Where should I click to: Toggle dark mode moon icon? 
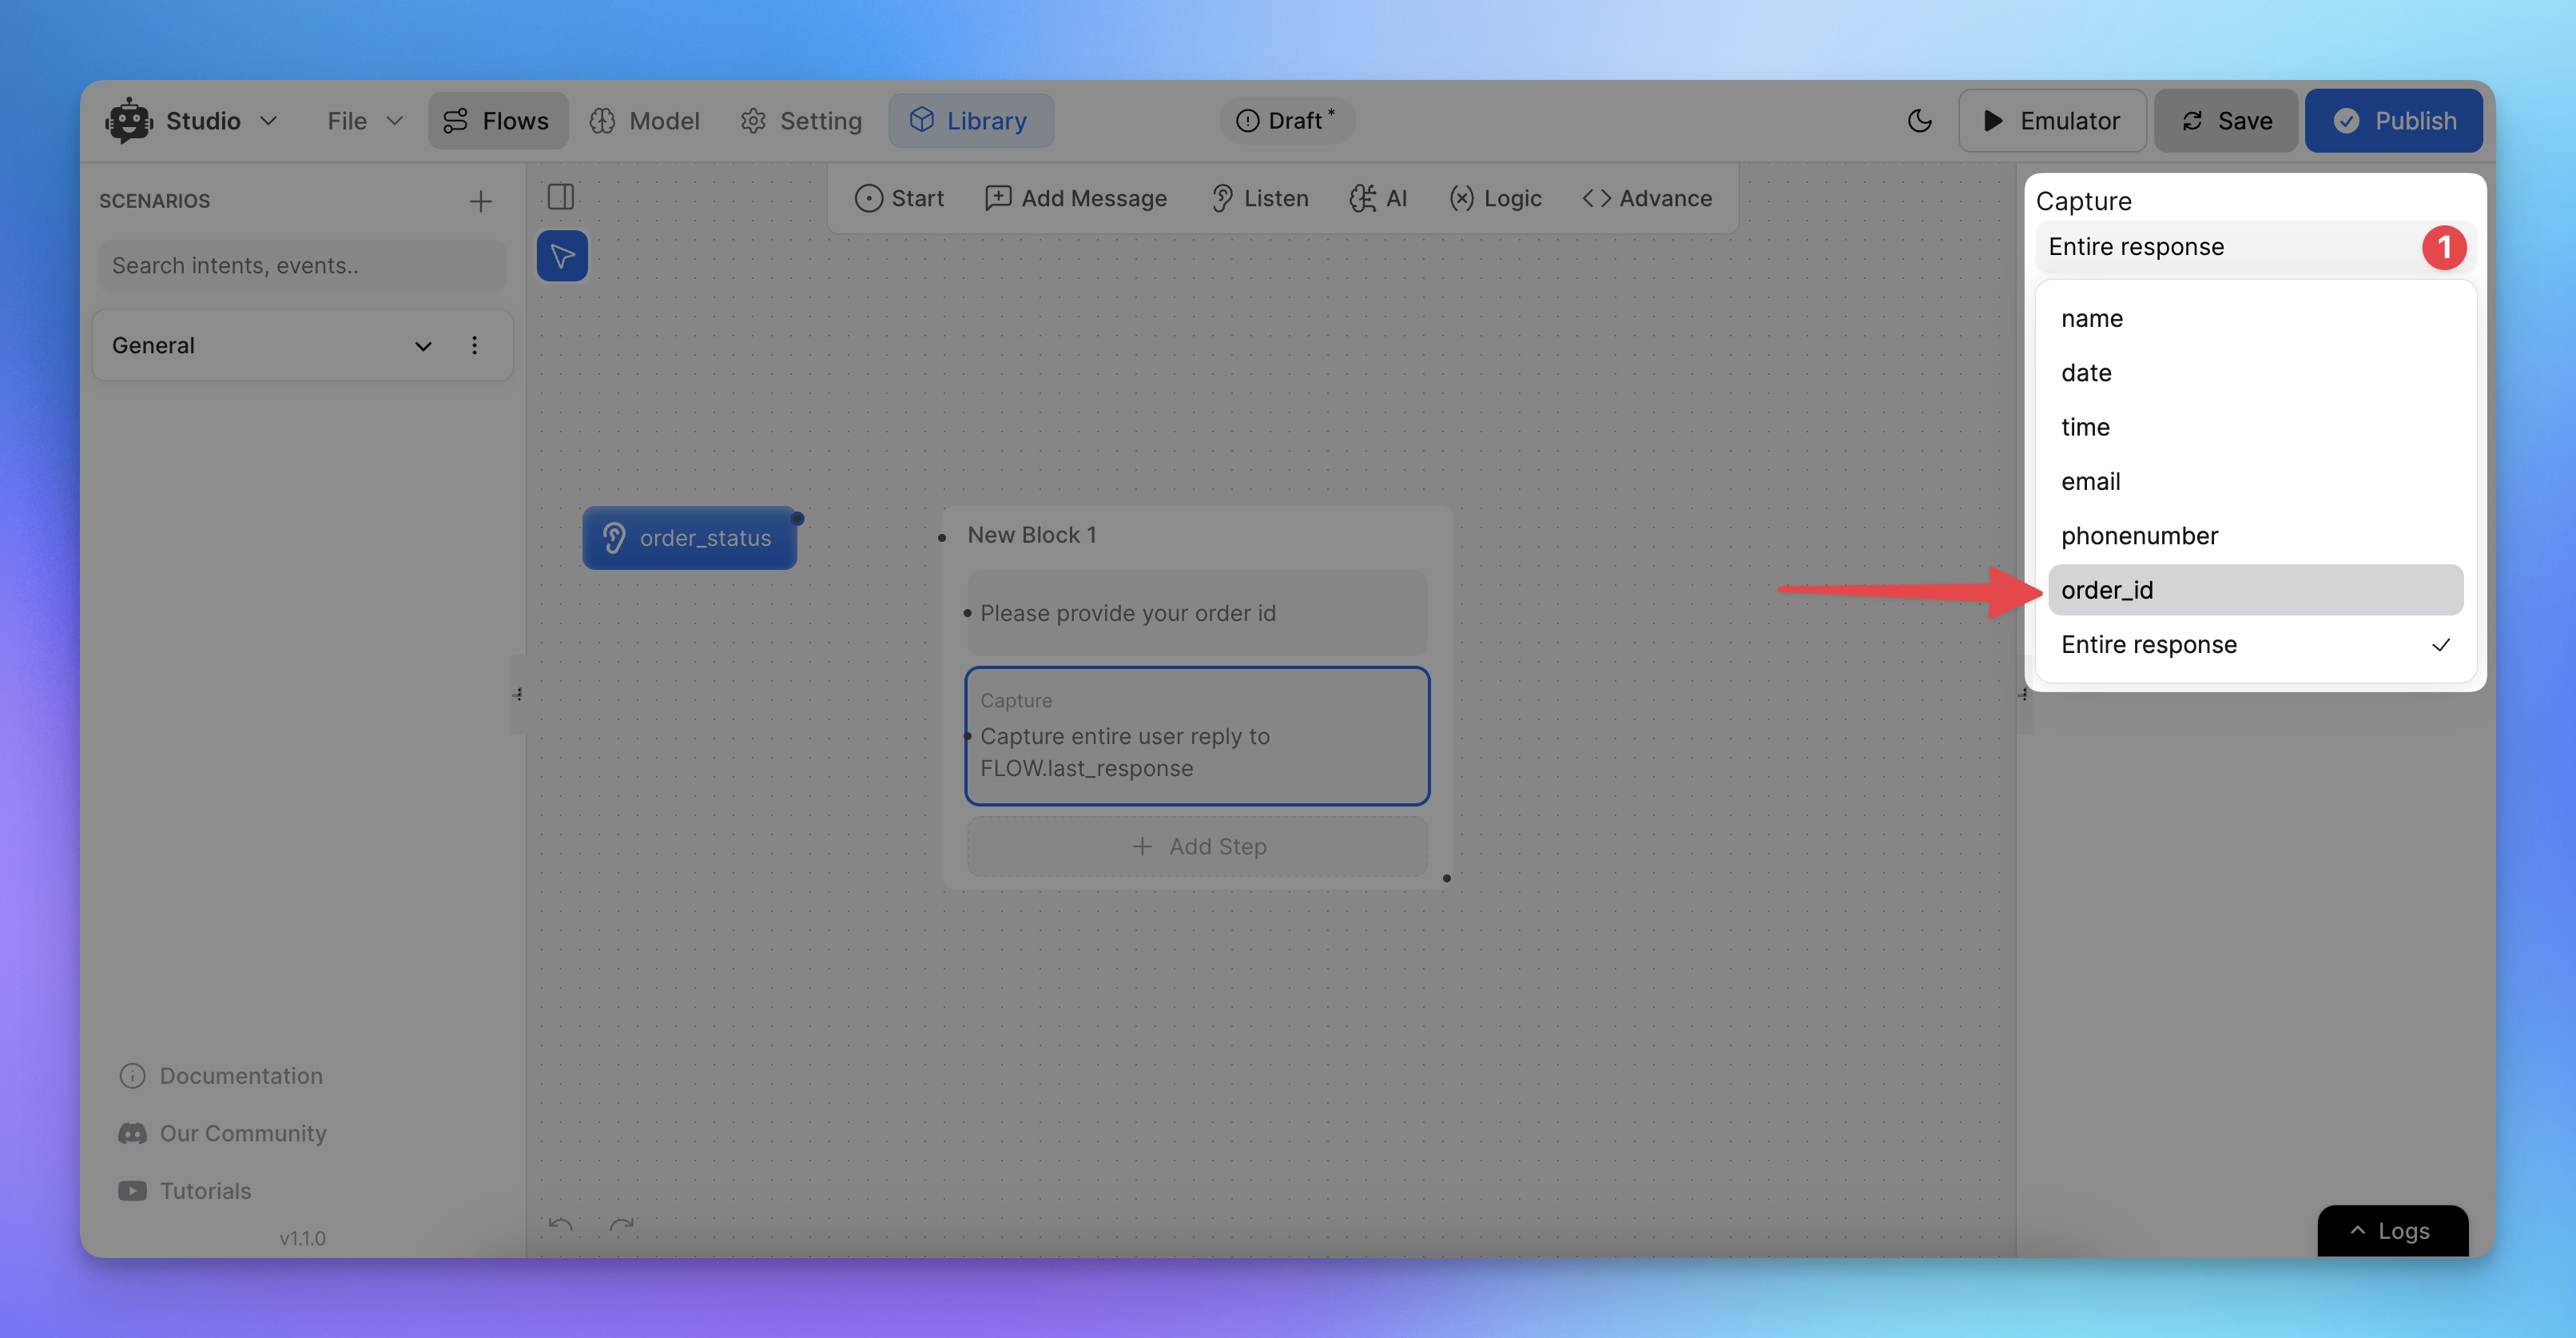pos(1919,121)
